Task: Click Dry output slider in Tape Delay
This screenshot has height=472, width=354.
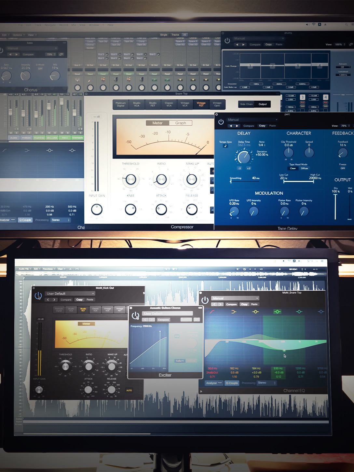Action: pos(335,207)
